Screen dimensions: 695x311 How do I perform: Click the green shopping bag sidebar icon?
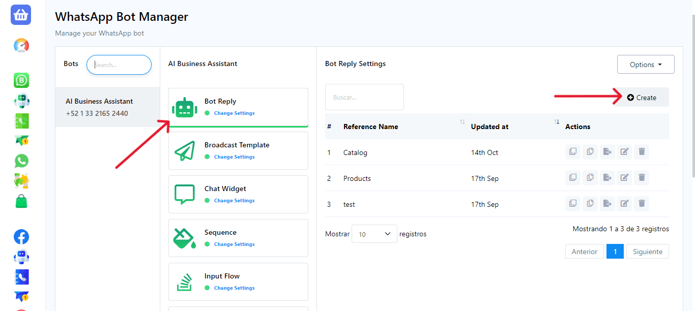tap(21, 202)
